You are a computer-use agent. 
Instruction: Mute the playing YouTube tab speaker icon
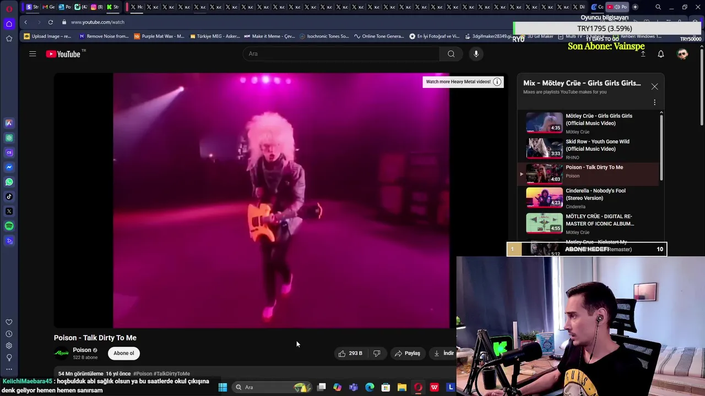pos(617,7)
